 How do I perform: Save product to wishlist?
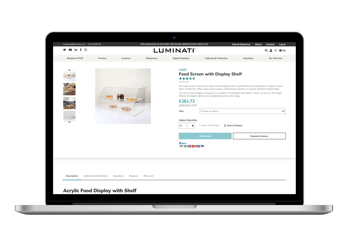[x=209, y=126]
